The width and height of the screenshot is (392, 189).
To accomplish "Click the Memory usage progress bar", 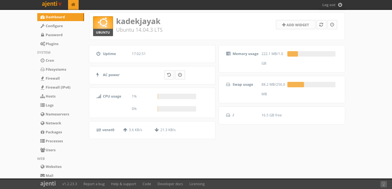I will click(311, 54).
